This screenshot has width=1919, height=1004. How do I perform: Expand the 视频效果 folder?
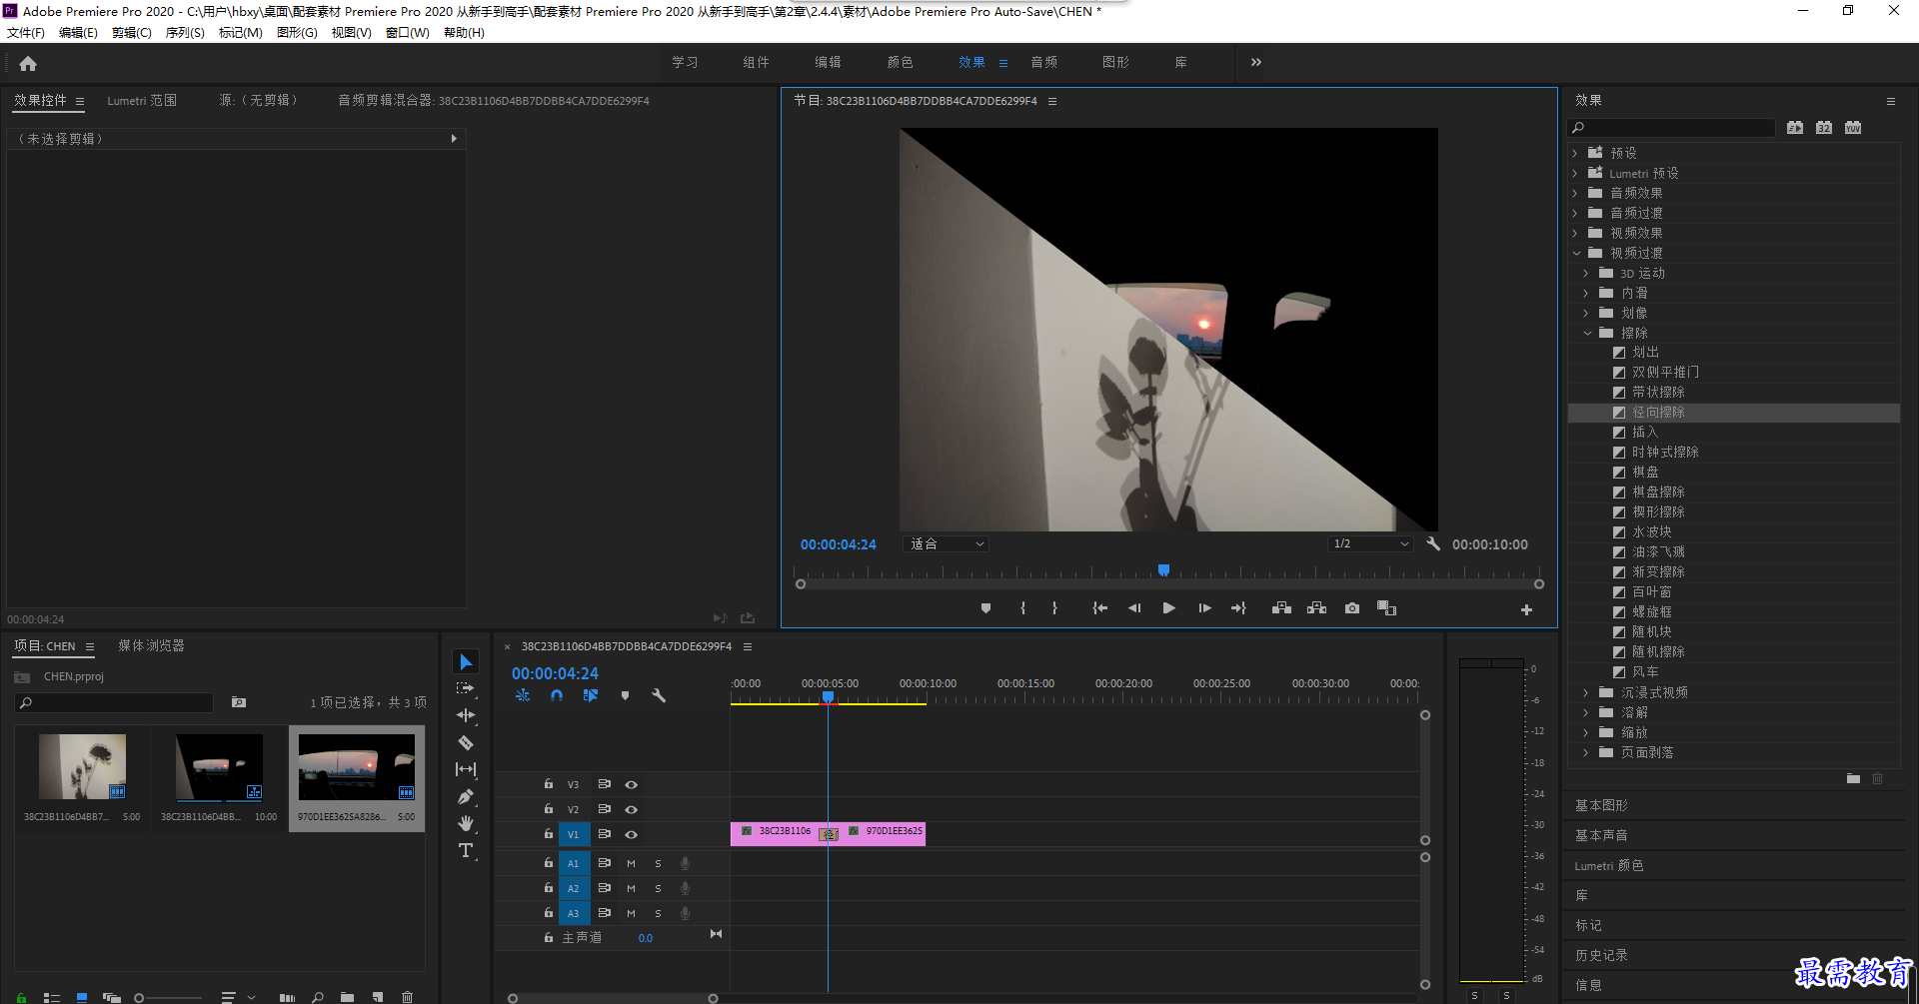(1575, 233)
